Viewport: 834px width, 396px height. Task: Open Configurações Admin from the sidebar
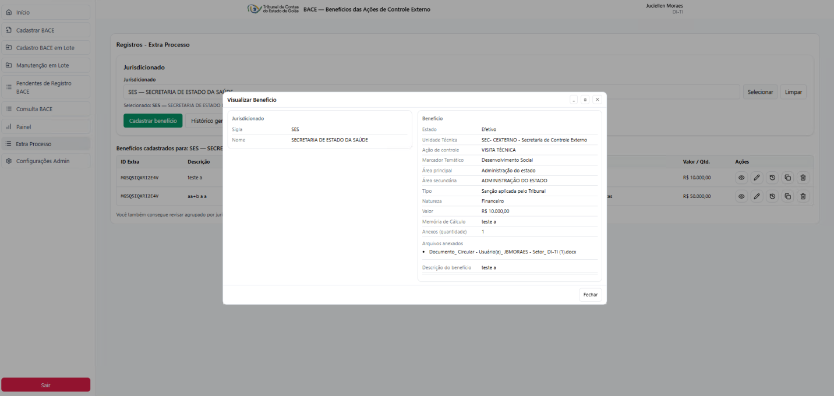coord(45,161)
